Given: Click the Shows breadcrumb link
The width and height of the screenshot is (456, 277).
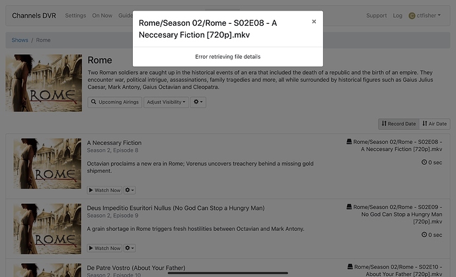Looking at the screenshot, I should pos(20,40).
